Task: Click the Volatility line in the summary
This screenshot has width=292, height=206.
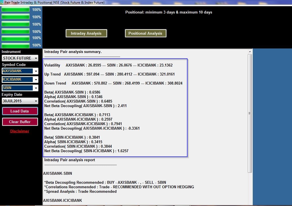Action: point(108,65)
